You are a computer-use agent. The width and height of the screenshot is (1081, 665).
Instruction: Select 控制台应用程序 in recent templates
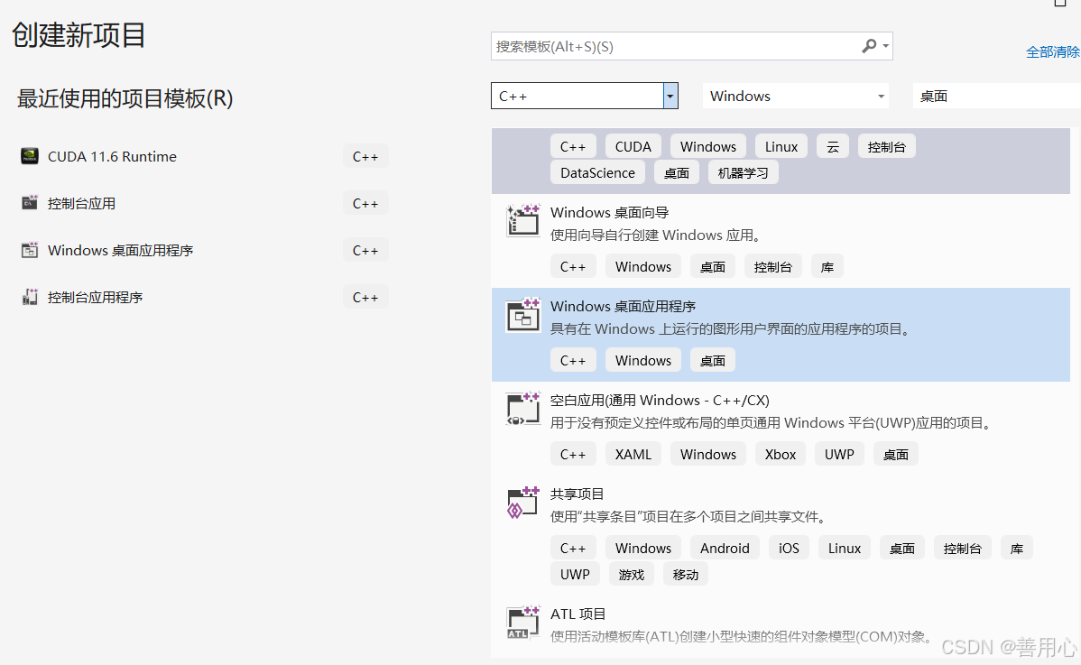95,297
